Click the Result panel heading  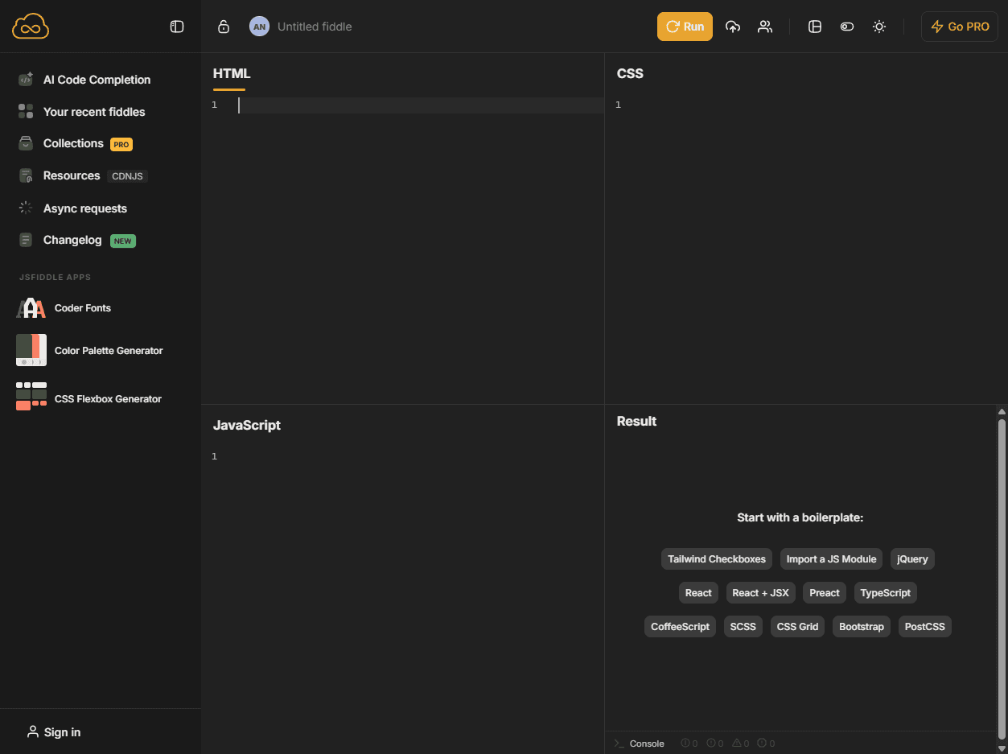pos(636,421)
